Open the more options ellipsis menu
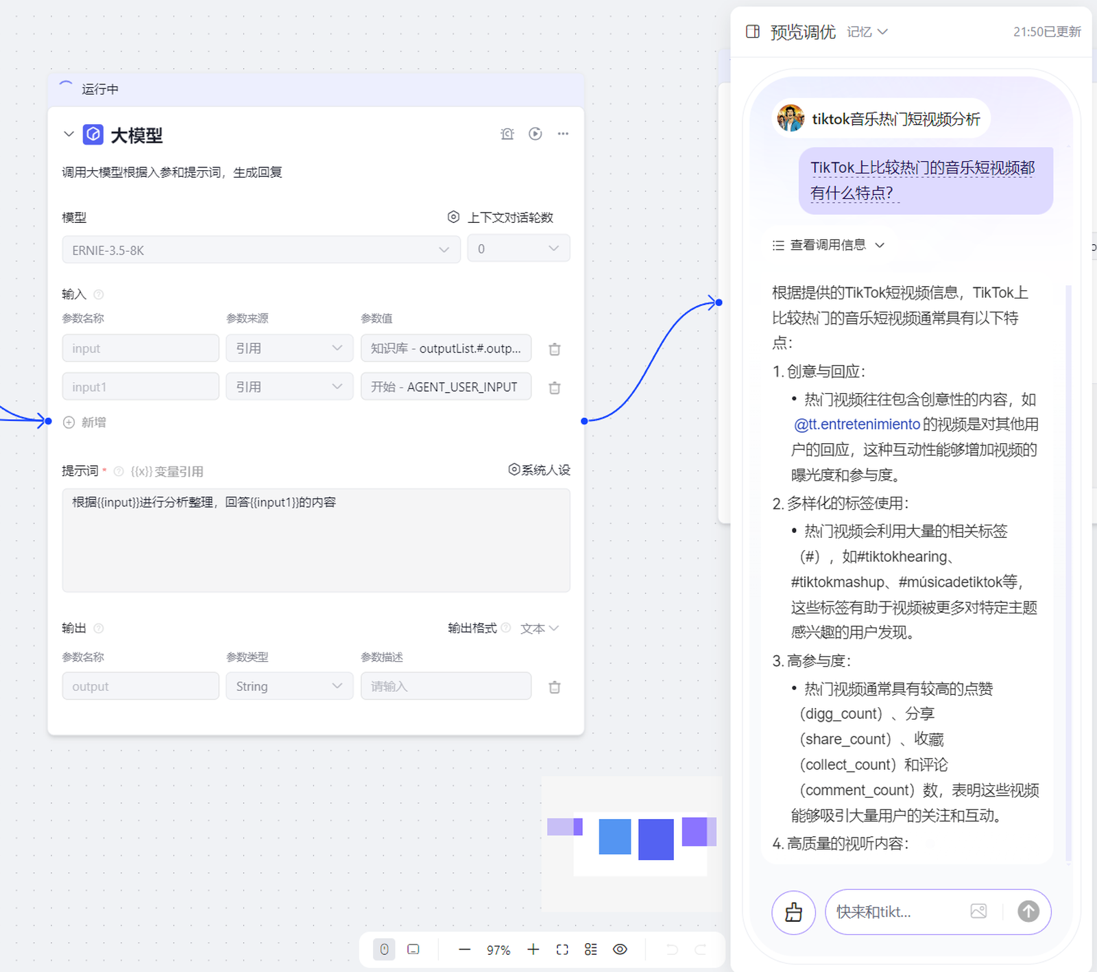This screenshot has height=972, width=1097. point(563,134)
